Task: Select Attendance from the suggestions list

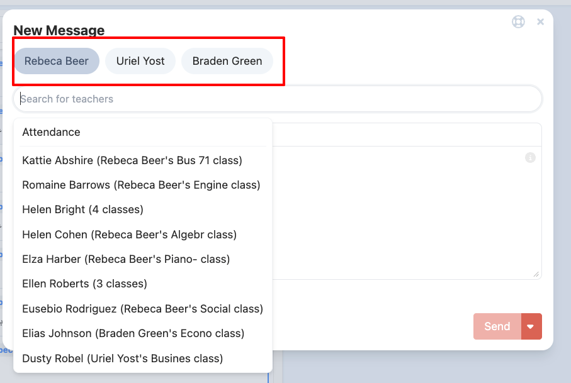Action: 52,132
